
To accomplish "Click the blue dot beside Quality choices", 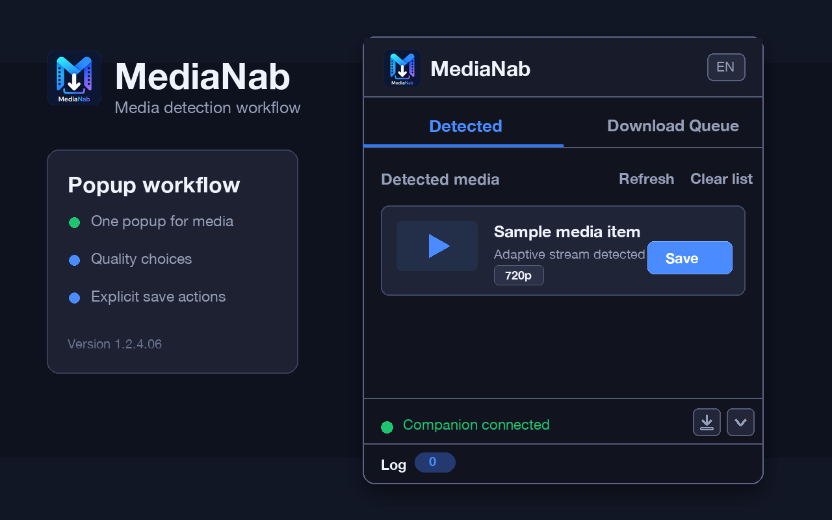I will point(74,261).
